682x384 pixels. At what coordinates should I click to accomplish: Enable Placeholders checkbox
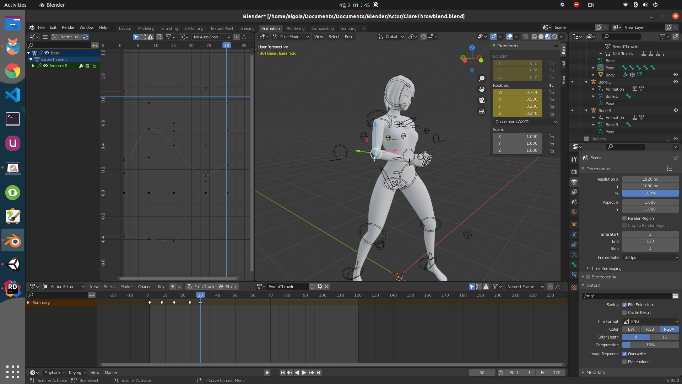click(624, 362)
